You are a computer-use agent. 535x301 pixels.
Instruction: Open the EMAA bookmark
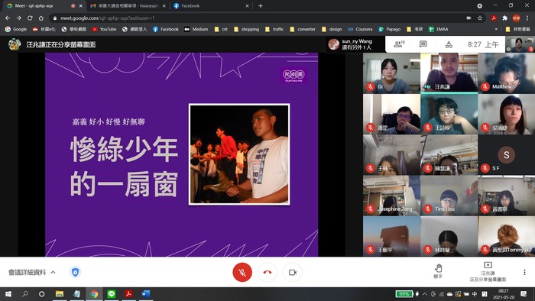[439, 29]
